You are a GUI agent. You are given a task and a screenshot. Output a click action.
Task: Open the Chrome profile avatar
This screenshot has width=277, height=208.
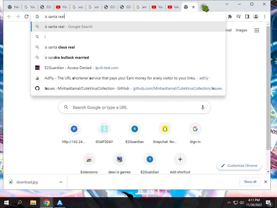coord(256,17)
